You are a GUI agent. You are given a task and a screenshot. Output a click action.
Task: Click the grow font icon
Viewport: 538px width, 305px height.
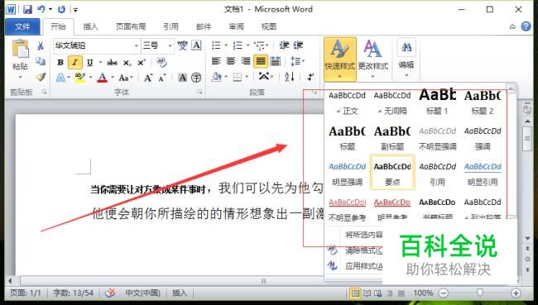click(x=148, y=78)
